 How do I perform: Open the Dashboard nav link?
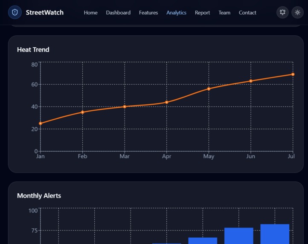point(118,12)
